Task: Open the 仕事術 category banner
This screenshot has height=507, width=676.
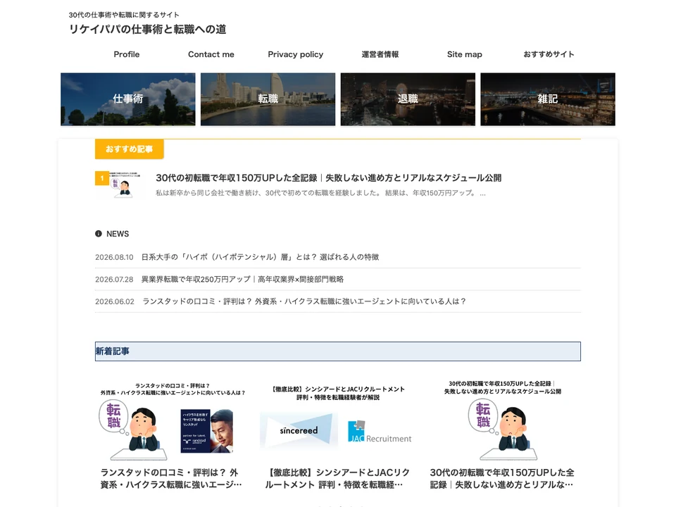Action: point(128,99)
